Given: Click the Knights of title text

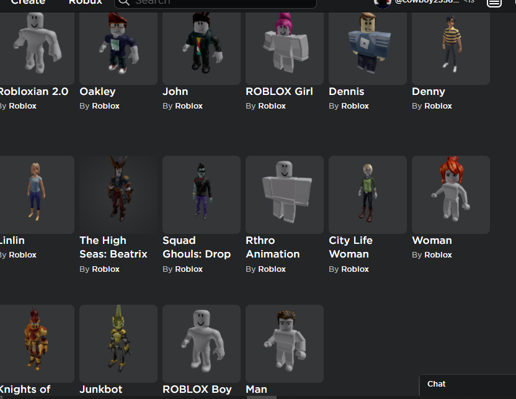Looking at the screenshot, I should [25, 389].
